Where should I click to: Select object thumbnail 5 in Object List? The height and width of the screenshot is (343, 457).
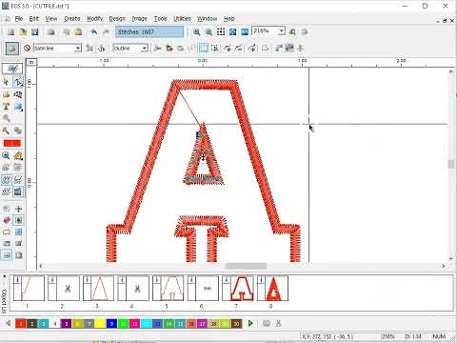(x=169, y=288)
